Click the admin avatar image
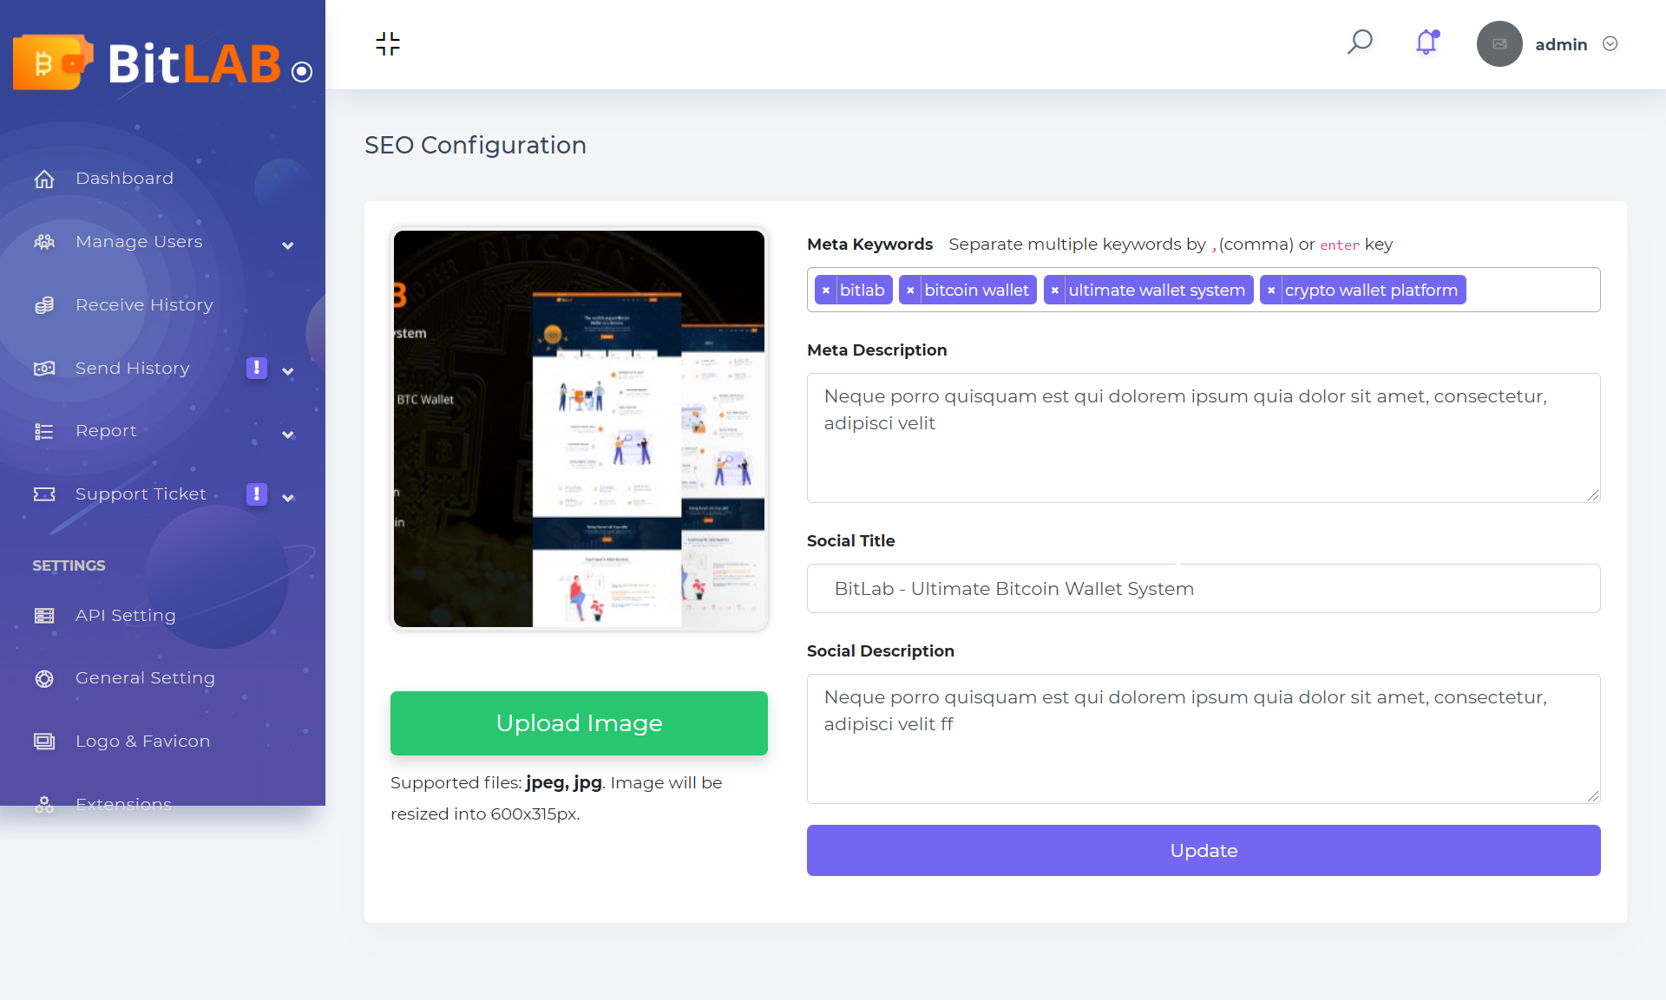The image size is (1666, 1000). click(1499, 44)
